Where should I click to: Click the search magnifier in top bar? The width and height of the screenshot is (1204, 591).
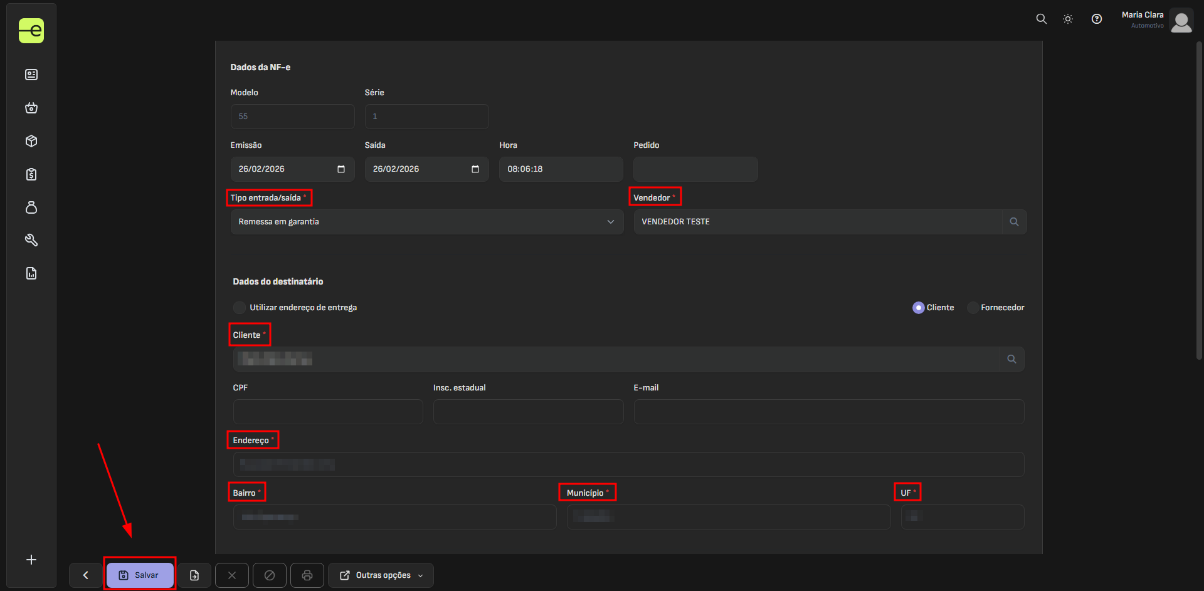click(1041, 19)
